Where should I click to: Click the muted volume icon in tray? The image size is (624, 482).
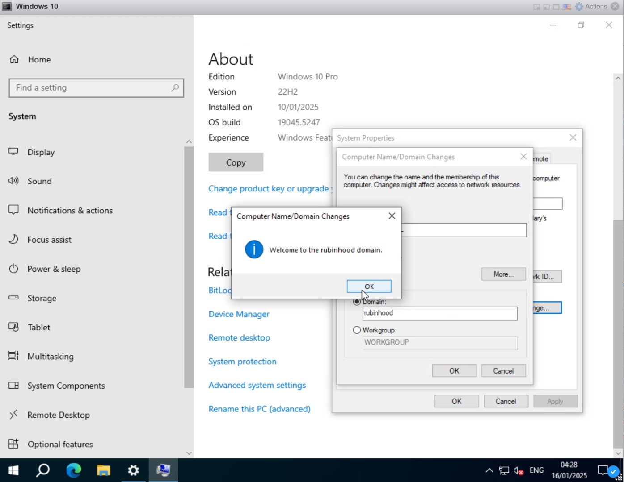point(519,470)
